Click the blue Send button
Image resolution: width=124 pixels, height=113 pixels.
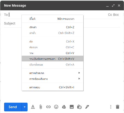click(x=13, y=107)
